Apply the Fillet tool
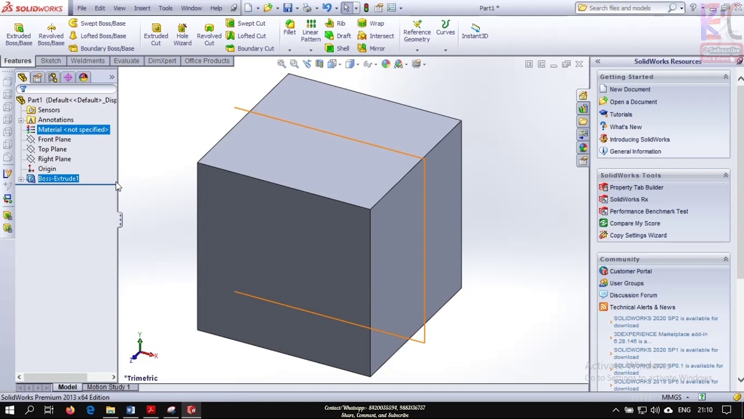 pyautogui.click(x=289, y=28)
